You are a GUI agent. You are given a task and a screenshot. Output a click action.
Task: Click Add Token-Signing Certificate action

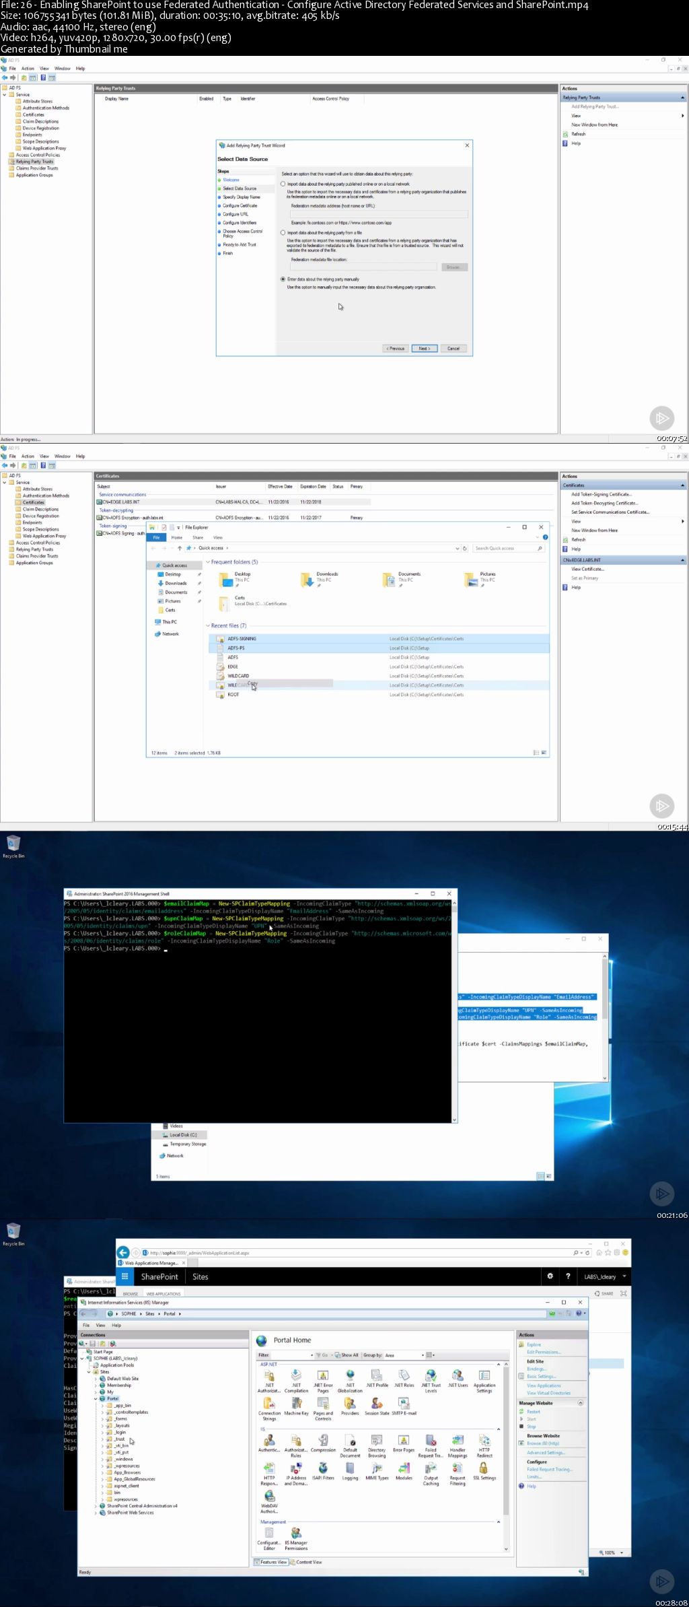(601, 494)
